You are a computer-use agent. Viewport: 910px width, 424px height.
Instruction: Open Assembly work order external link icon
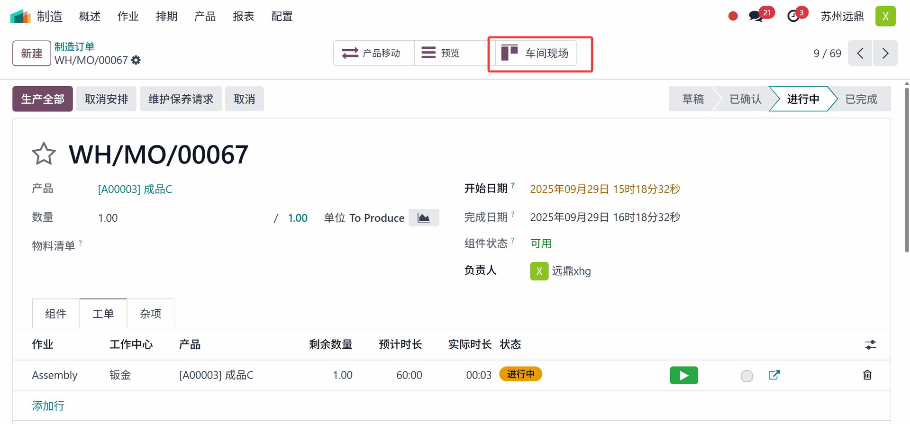[x=774, y=375]
